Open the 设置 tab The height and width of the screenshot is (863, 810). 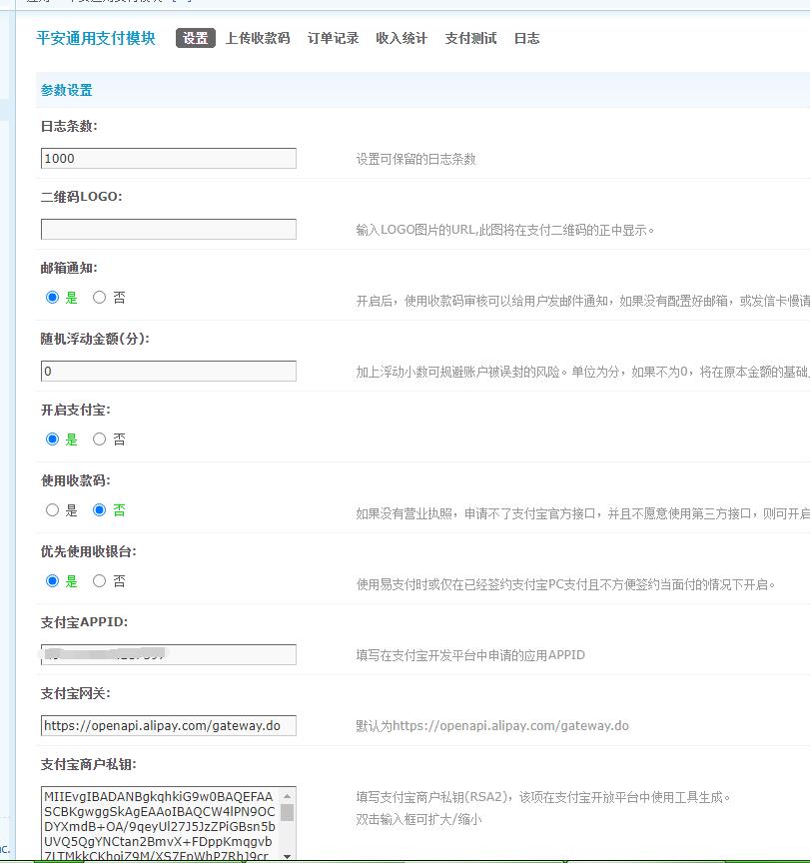(196, 38)
